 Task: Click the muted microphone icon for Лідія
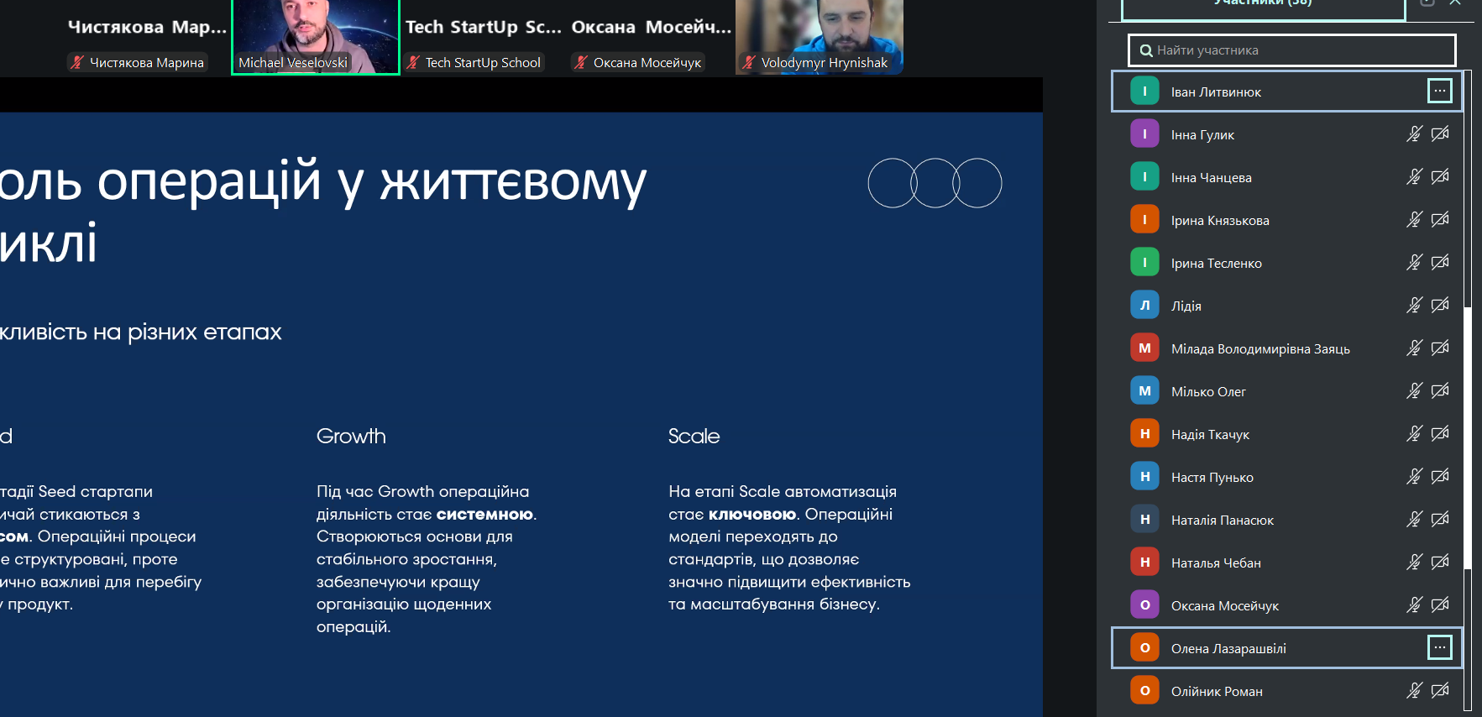pyautogui.click(x=1414, y=306)
